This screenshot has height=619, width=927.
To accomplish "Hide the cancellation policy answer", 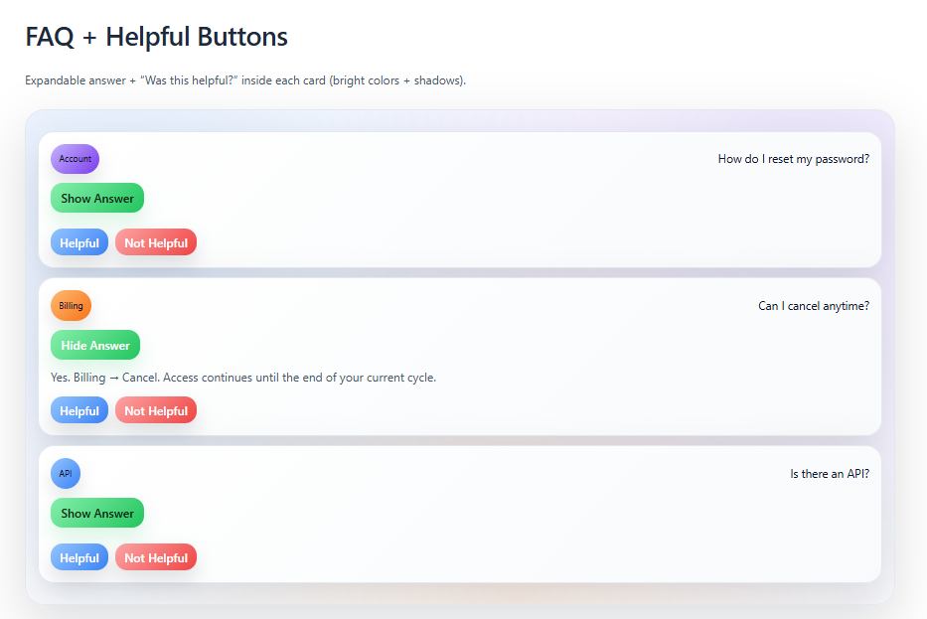I will tap(94, 345).
